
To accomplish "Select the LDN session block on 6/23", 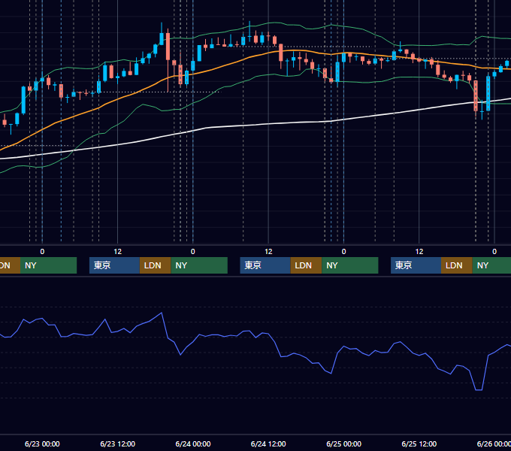I will pos(155,265).
